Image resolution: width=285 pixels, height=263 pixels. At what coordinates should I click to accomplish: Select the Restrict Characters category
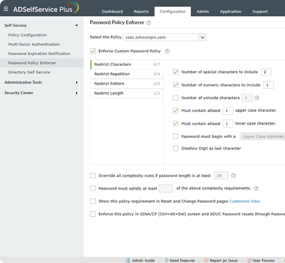pyautogui.click(x=127, y=64)
